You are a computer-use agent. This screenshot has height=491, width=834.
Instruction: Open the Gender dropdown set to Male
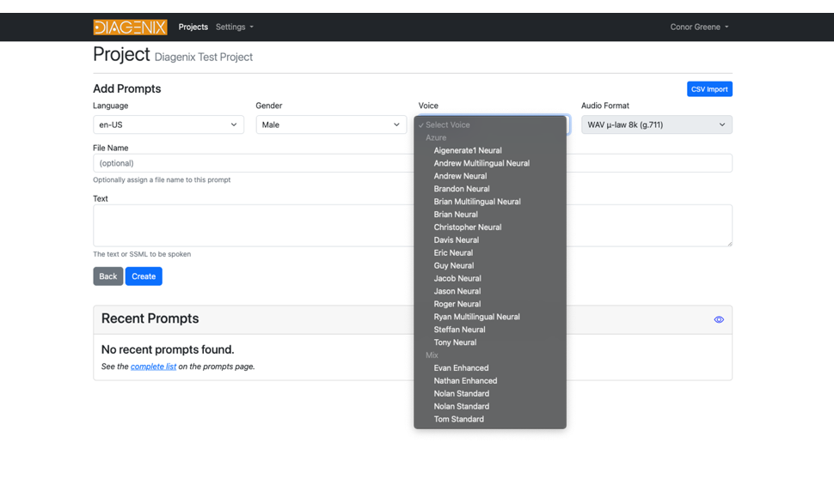[331, 124]
